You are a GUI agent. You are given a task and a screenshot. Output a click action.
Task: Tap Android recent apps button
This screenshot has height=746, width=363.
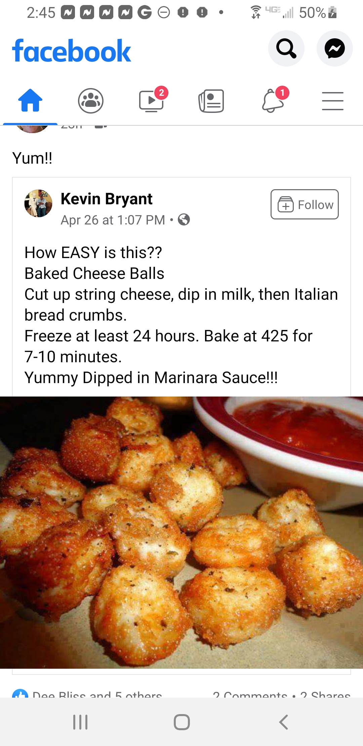pyautogui.click(x=80, y=722)
